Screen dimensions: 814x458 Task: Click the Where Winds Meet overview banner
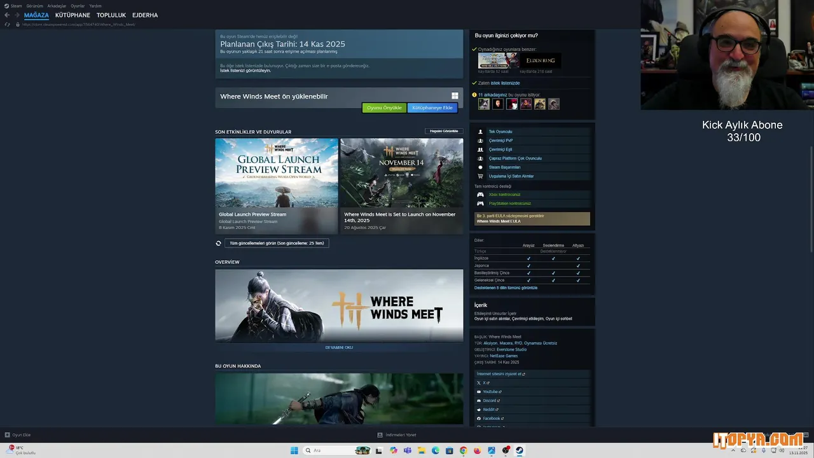click(x=339, y=305)
